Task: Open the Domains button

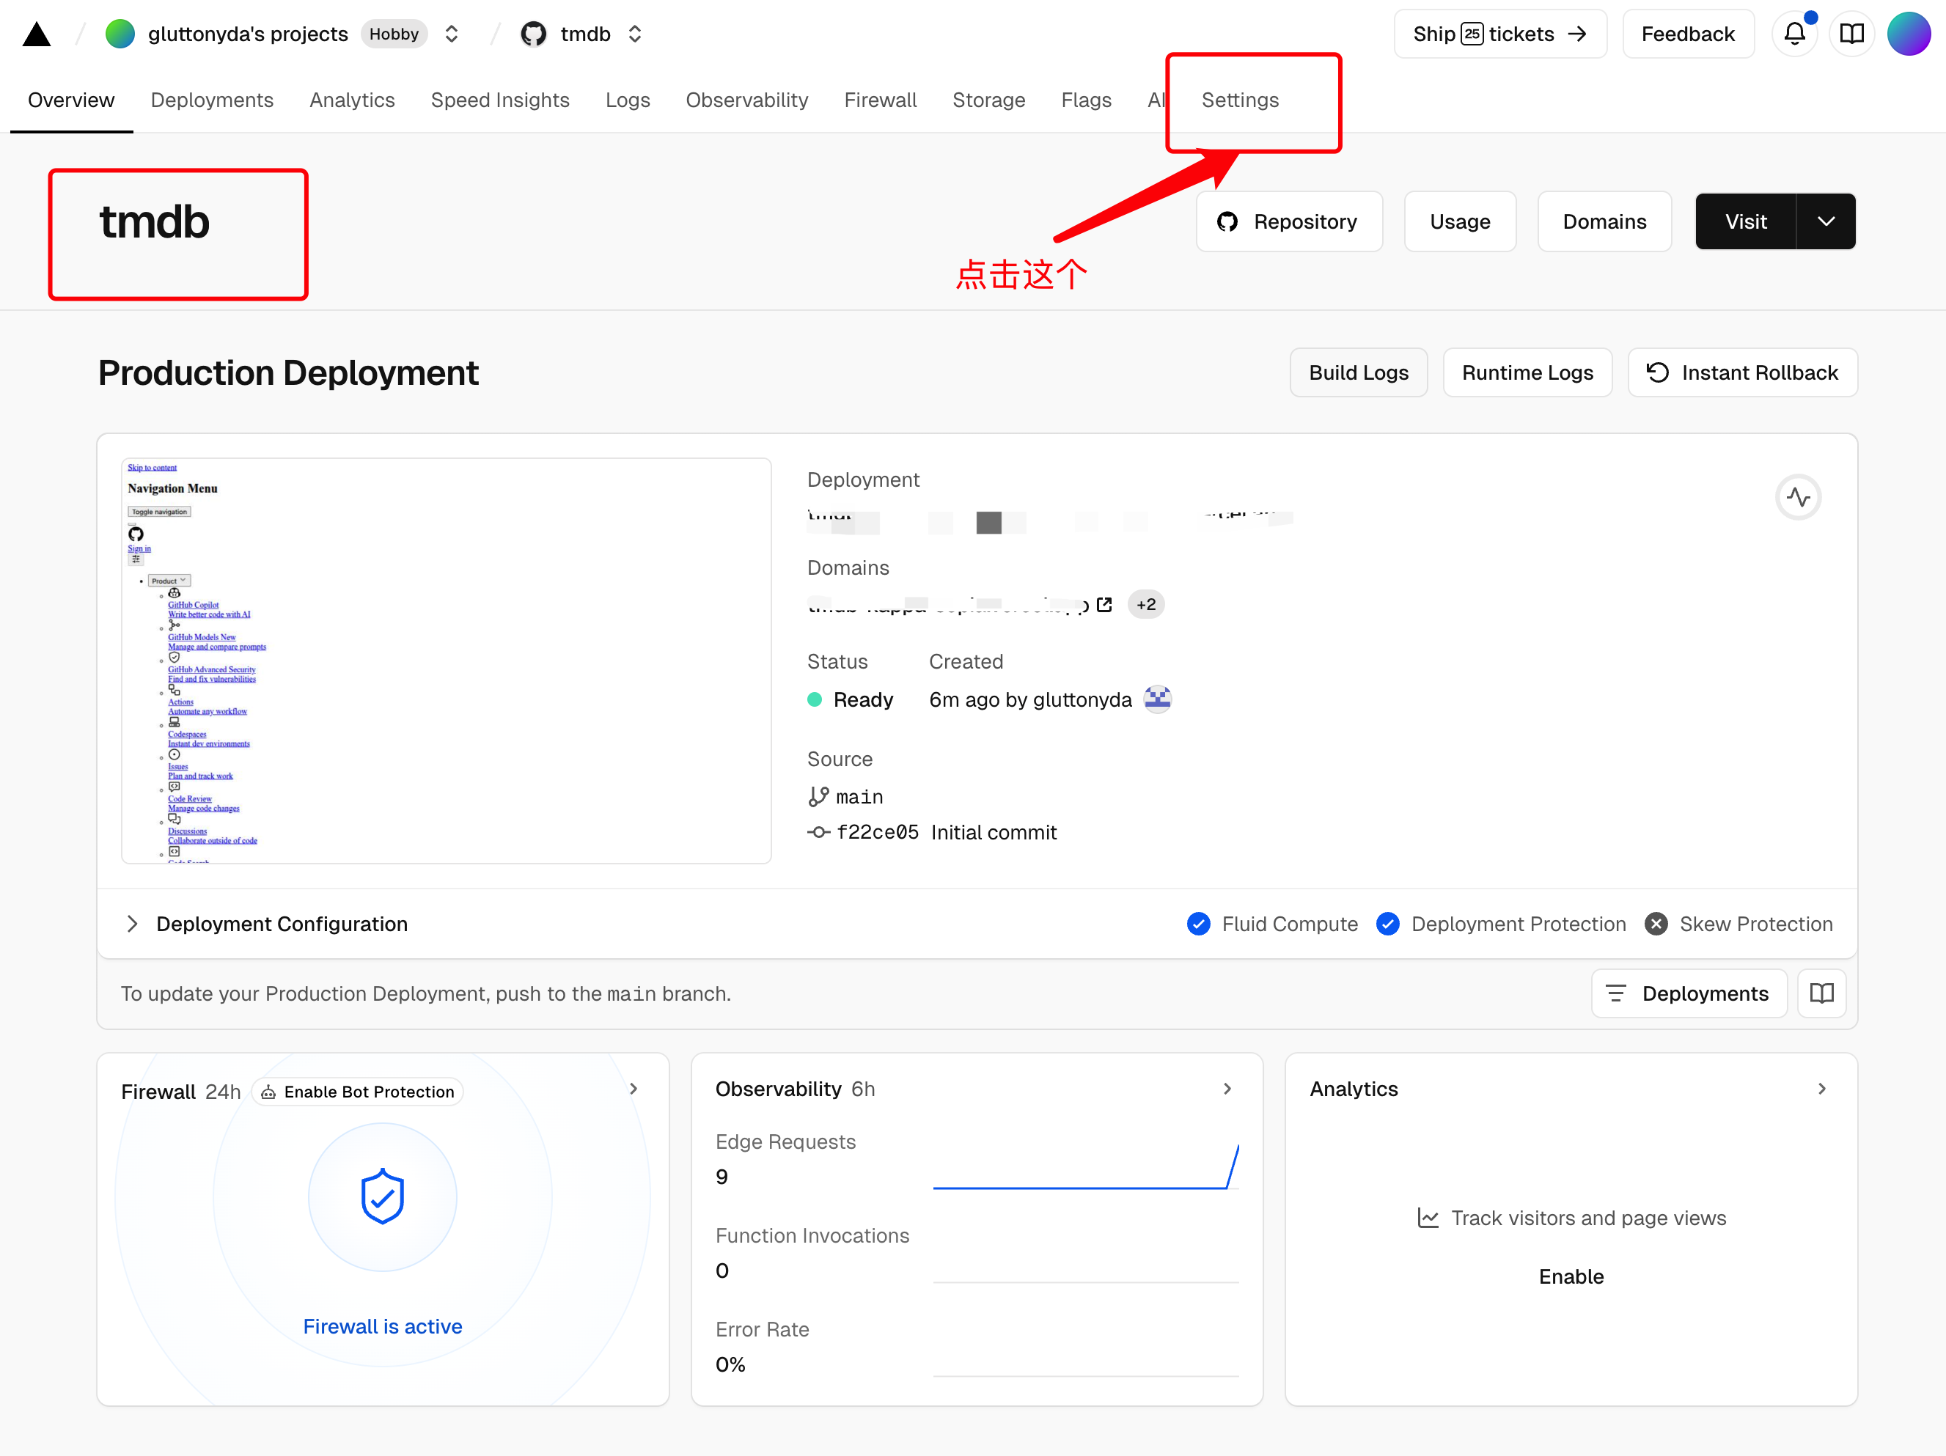Action: tap(1604, 221)
